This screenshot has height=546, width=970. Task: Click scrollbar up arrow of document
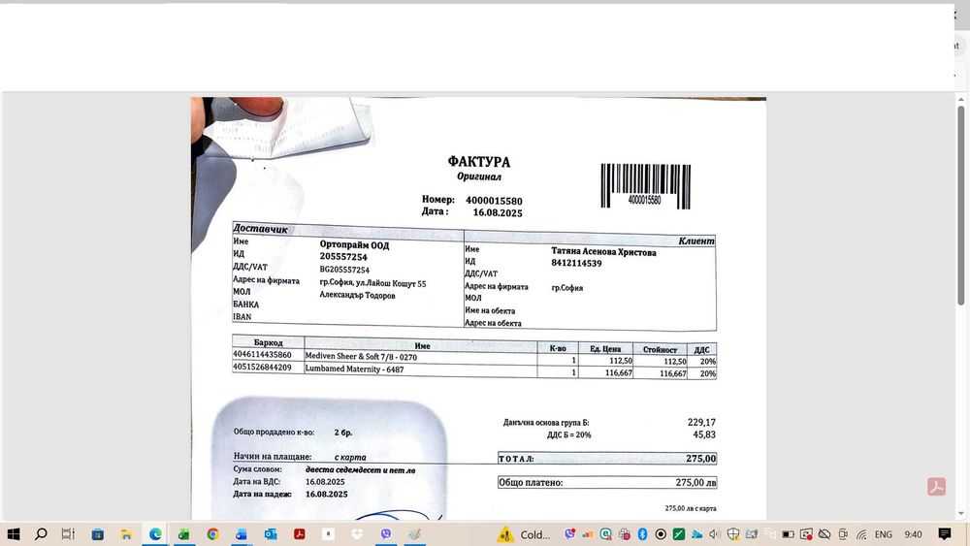point(960,99)
